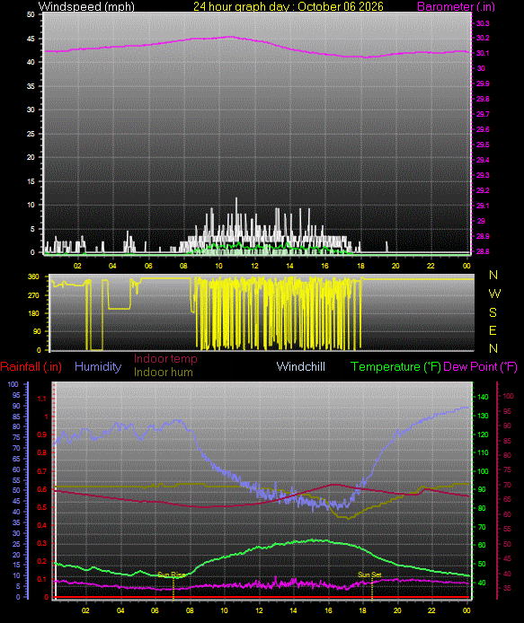Click the 130 temperature axis value

483,416
